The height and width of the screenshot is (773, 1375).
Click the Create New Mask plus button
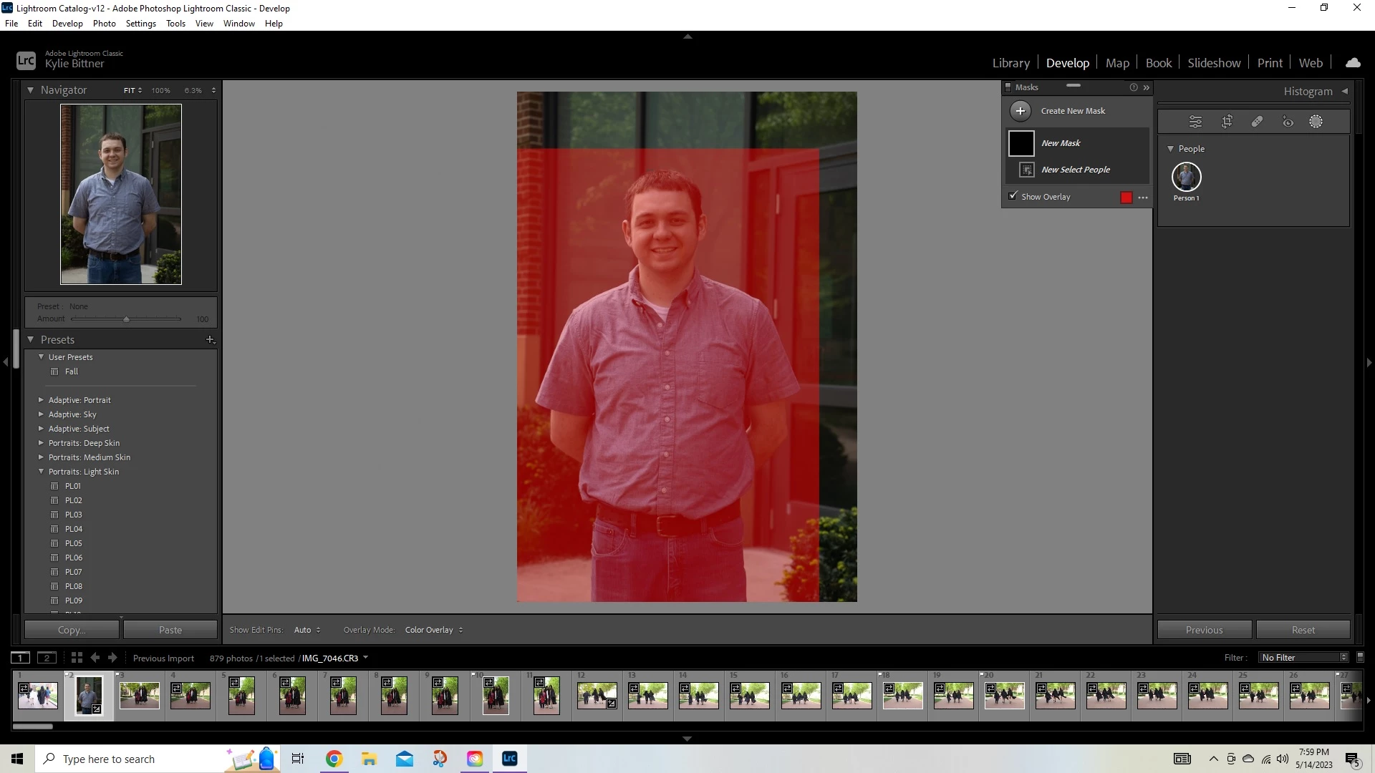[x=1021, y=111]
